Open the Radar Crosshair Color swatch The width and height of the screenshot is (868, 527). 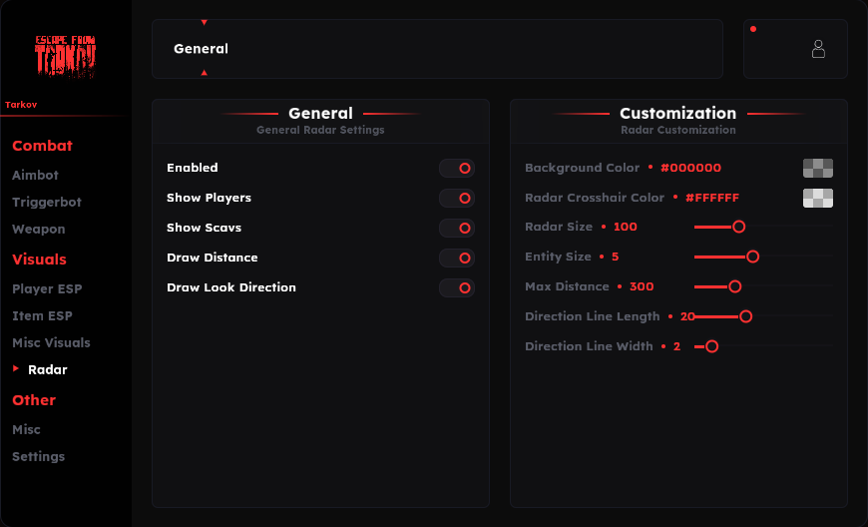(817, 198)
